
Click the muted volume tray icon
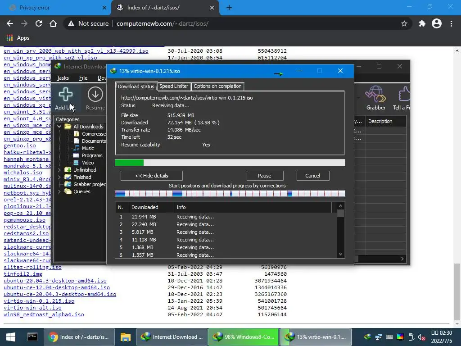[421, 337]
